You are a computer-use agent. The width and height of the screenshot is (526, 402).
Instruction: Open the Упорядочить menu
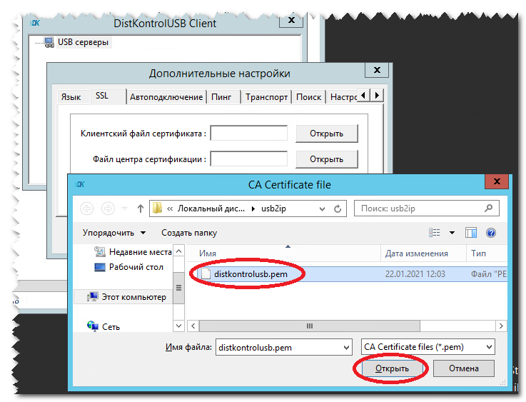(x=114, y=233)
